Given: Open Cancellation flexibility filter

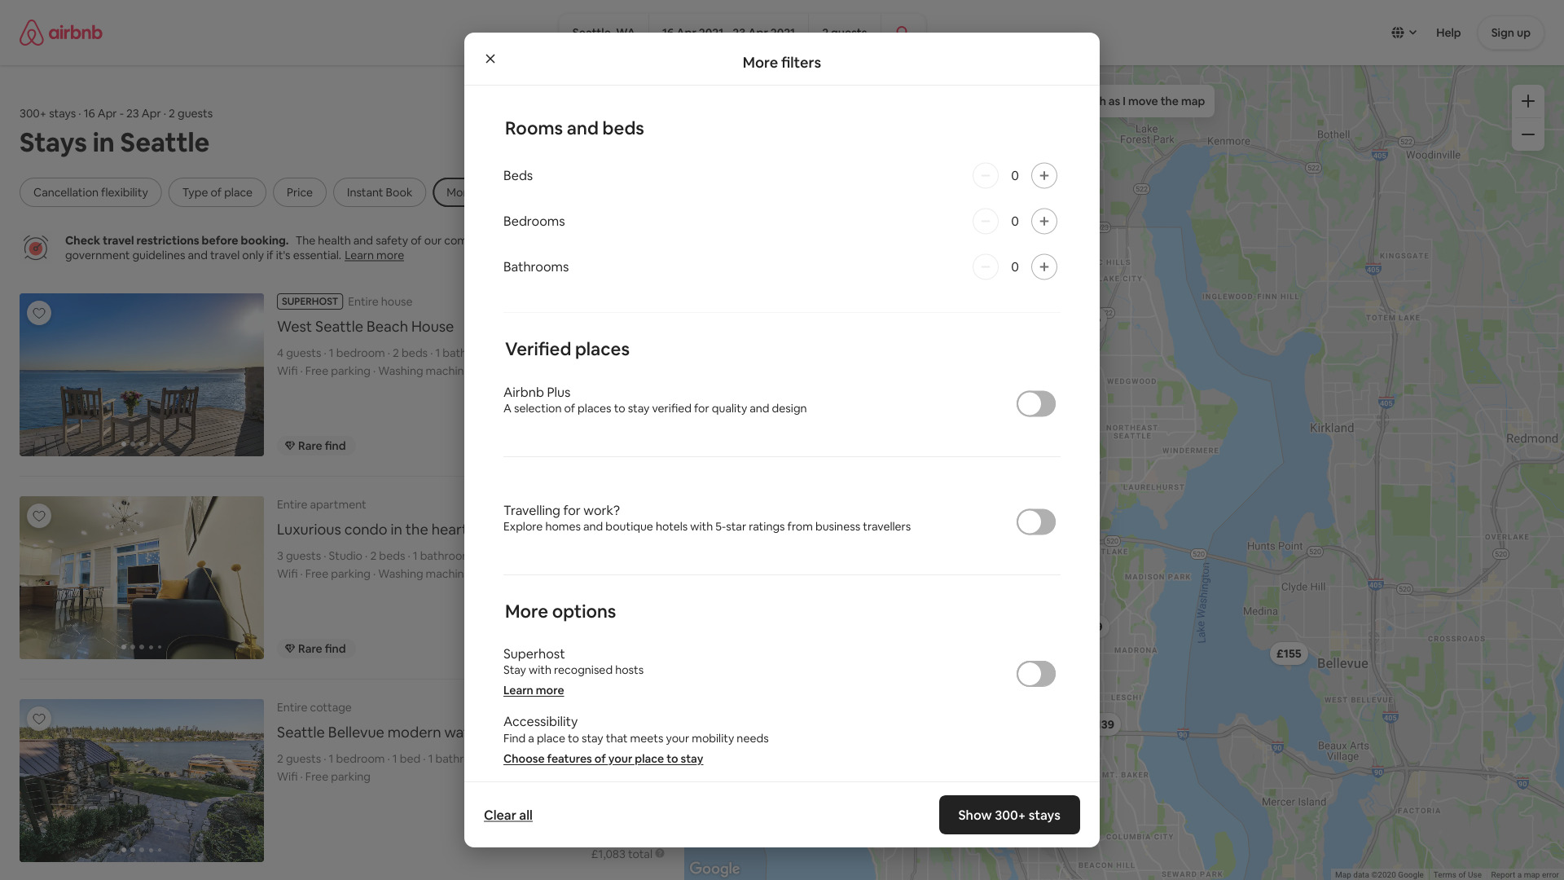Looking at the screenshot, I should (x=90, y=192).
